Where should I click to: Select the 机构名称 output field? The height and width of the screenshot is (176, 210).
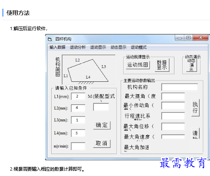point(180,87)
